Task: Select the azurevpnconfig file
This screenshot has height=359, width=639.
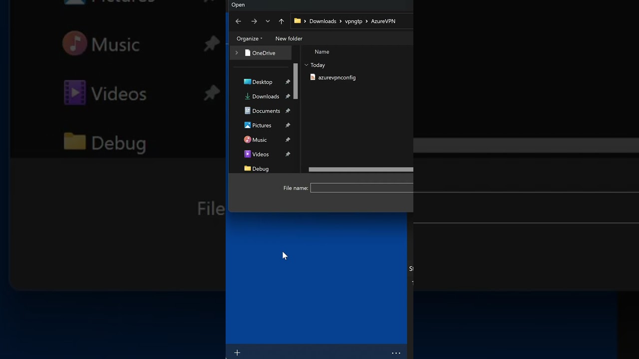Action: tap(333, 77)
